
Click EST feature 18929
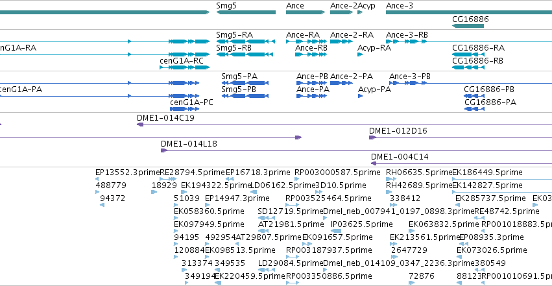pyautogui.click(x=164, y=185)
